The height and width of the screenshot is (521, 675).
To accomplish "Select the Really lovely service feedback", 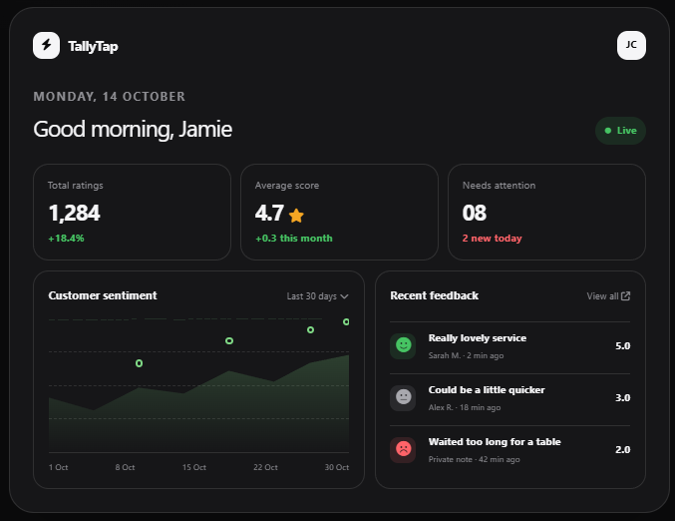I will (510, 346).
